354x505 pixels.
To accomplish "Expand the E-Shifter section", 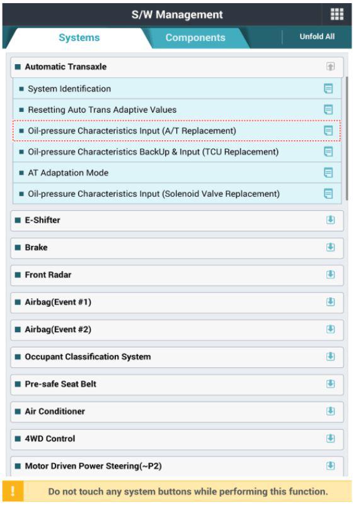I will (331, 220).
